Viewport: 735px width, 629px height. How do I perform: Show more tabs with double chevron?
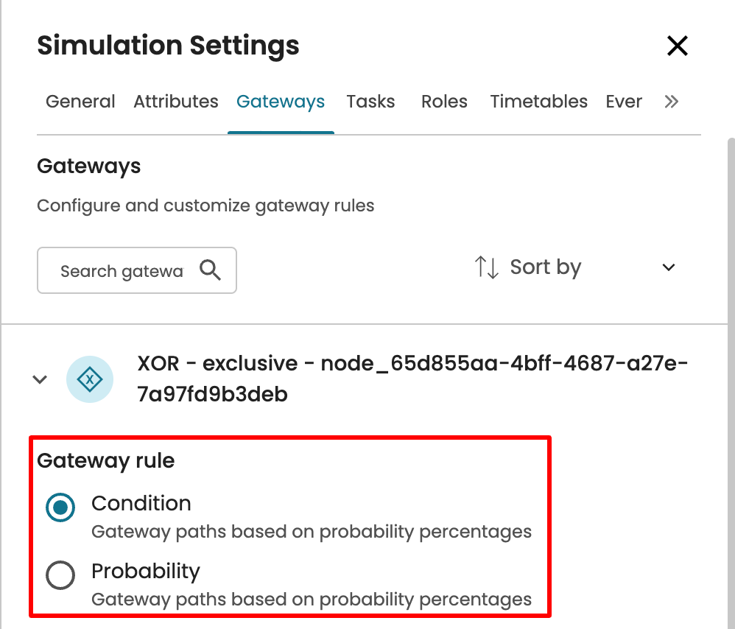pyautogui.click(x=671, y=102)
